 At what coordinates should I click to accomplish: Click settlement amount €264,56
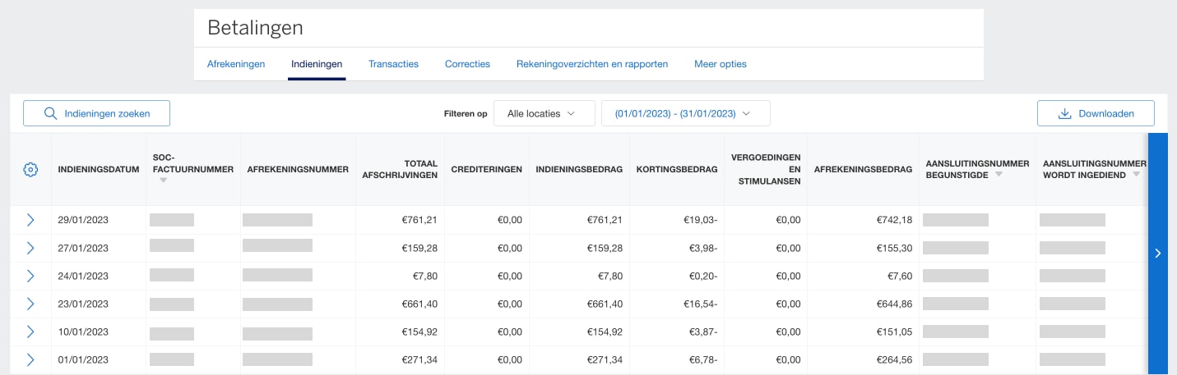tap(894, 359)
